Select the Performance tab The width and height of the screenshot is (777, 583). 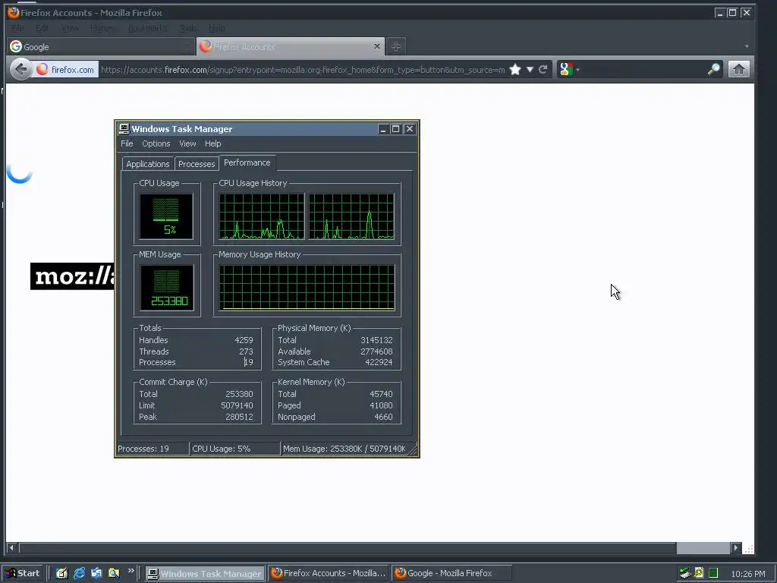pos(247,162)
